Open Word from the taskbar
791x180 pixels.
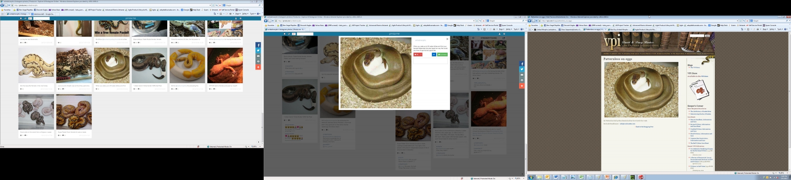pos(556,177)
